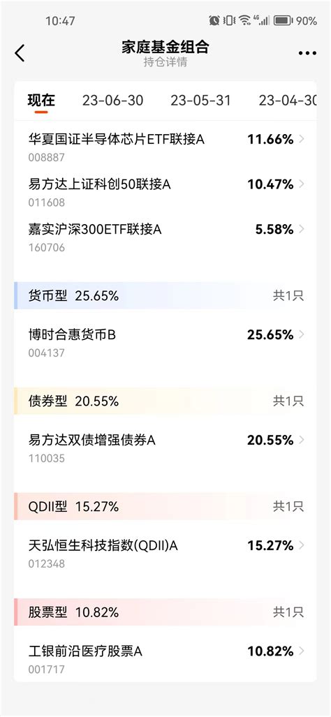Open 天弘恒生科技指数(QDII)A fund
The width and height of the screenshot is (331, 717).
(165, 552)
